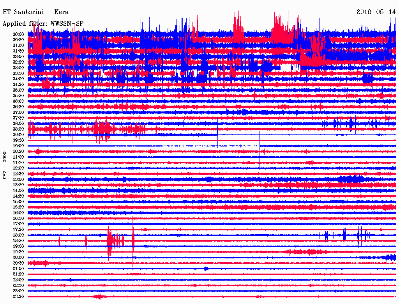Screen dimensions: 399x304
Task: Select the 04:00 time label
Action: 18,79
